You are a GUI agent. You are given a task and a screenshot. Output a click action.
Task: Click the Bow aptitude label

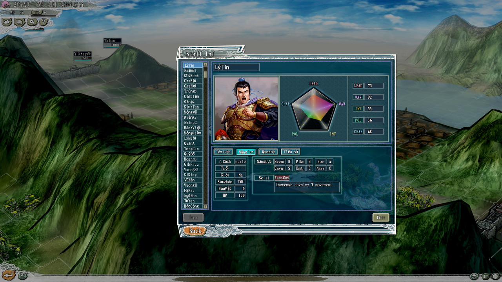320,161
